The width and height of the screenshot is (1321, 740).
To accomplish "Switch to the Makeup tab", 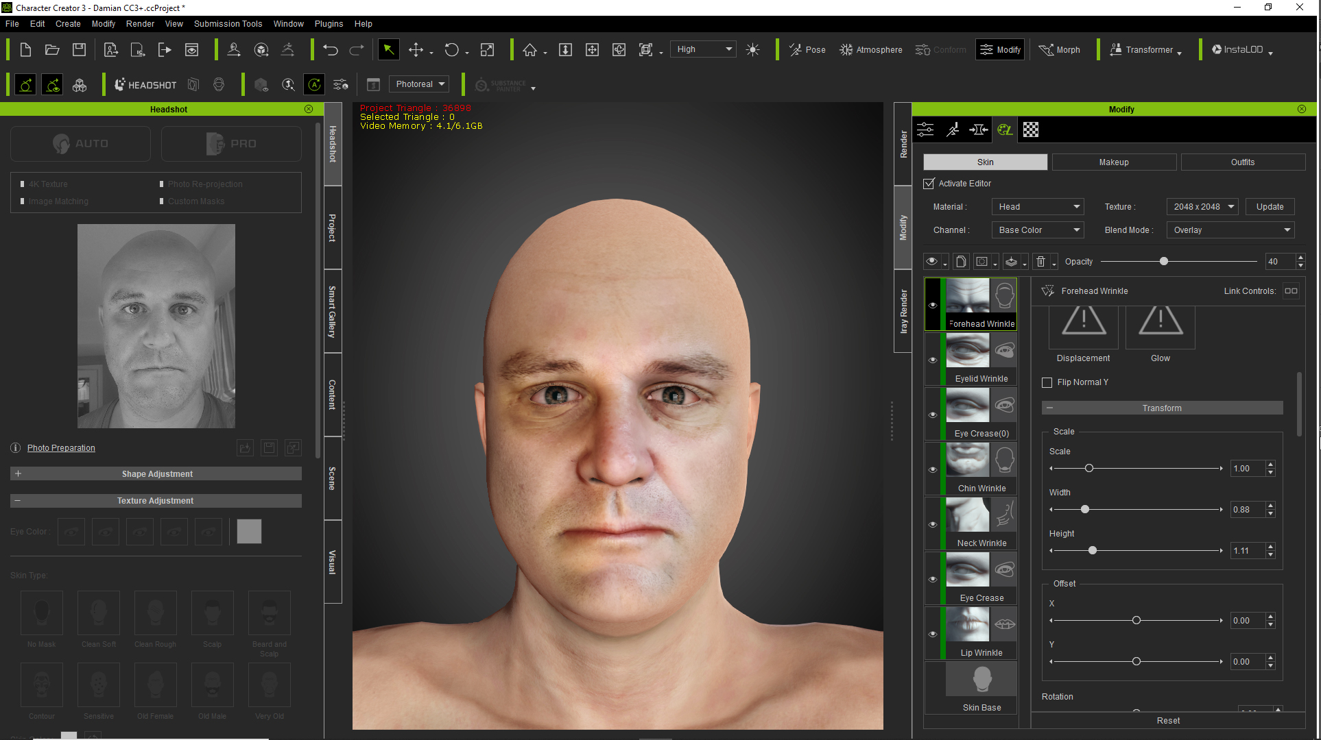I will coord(1114,162).
